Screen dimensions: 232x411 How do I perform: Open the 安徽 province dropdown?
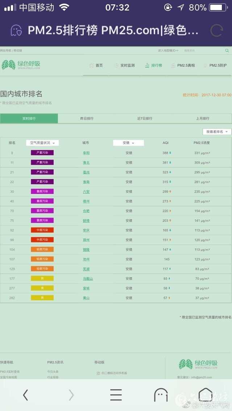pos(128,143)
